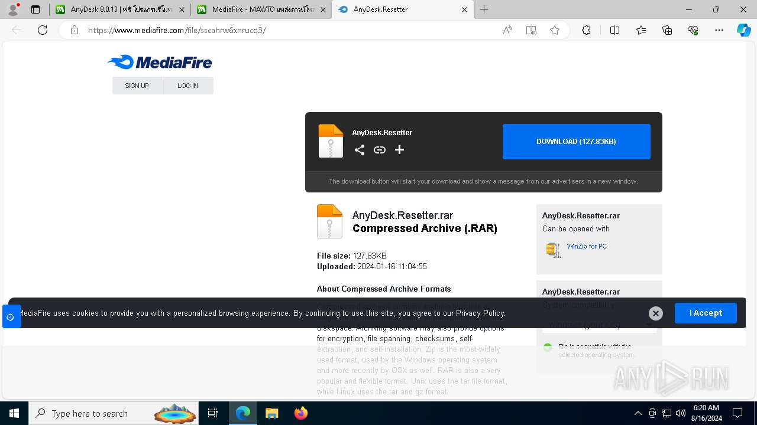Click the Edge icon on taskbar
This screenshot has width=757, height=425.
click(243, 413)
